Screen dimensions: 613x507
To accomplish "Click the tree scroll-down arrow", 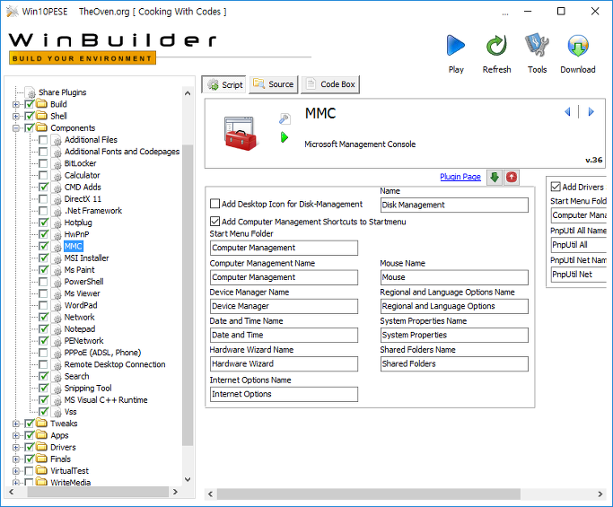I will click(x=188, y=479).
